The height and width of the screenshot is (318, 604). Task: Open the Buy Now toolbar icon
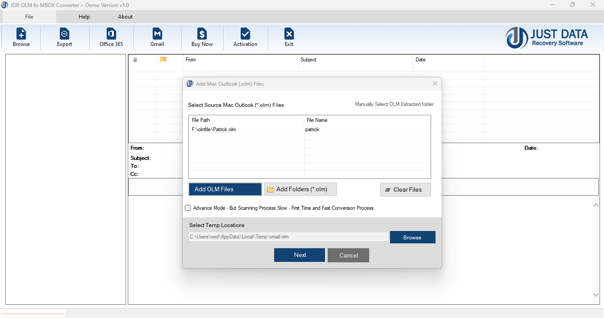(202, 37)
